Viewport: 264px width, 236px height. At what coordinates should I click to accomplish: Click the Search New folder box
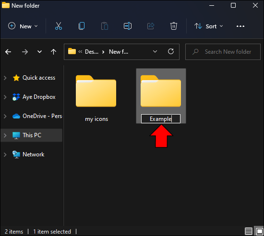pyautogui.click(x=223, y=52)
